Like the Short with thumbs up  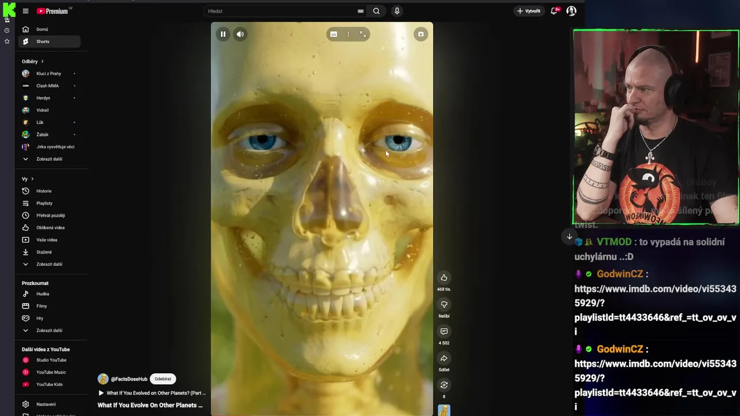tap(444, 278)
